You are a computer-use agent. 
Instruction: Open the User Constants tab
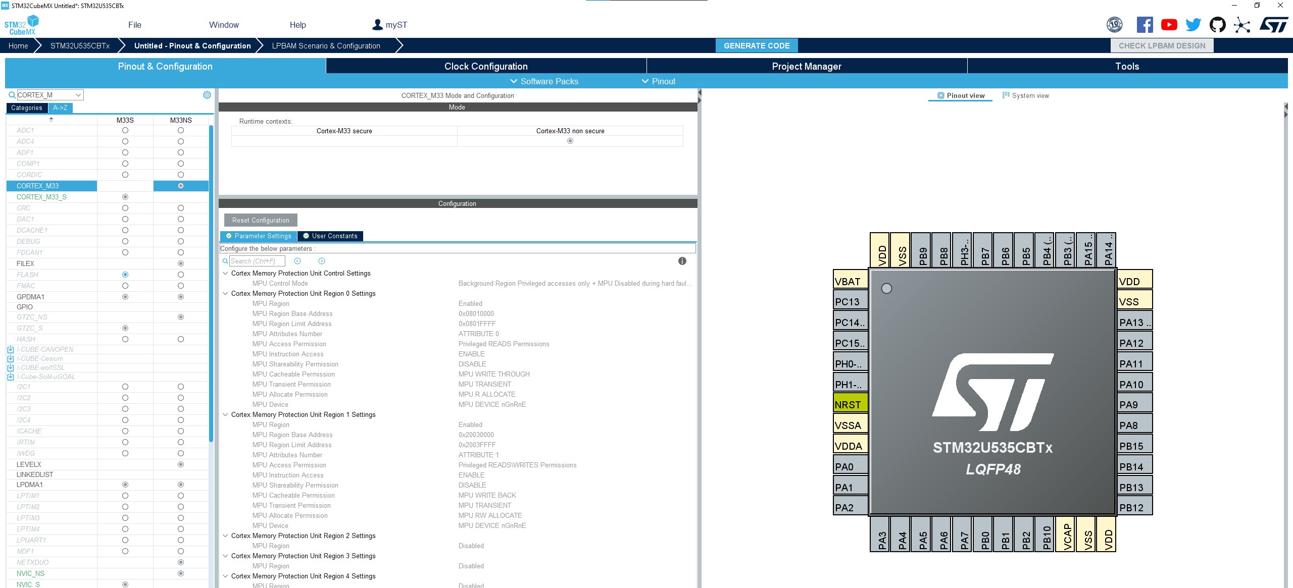coord(330,236)
